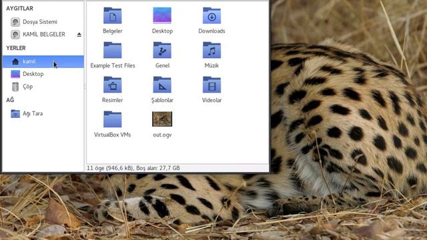Open the Resimler pictures folder icon
Screen dimensions: 427x240
click(x=113, y=85)
